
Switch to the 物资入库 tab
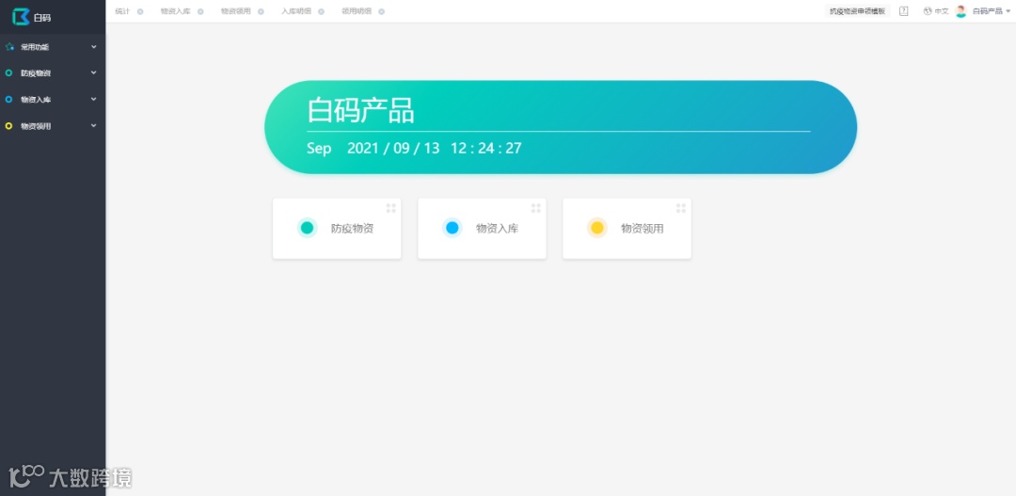pos(176,11)
